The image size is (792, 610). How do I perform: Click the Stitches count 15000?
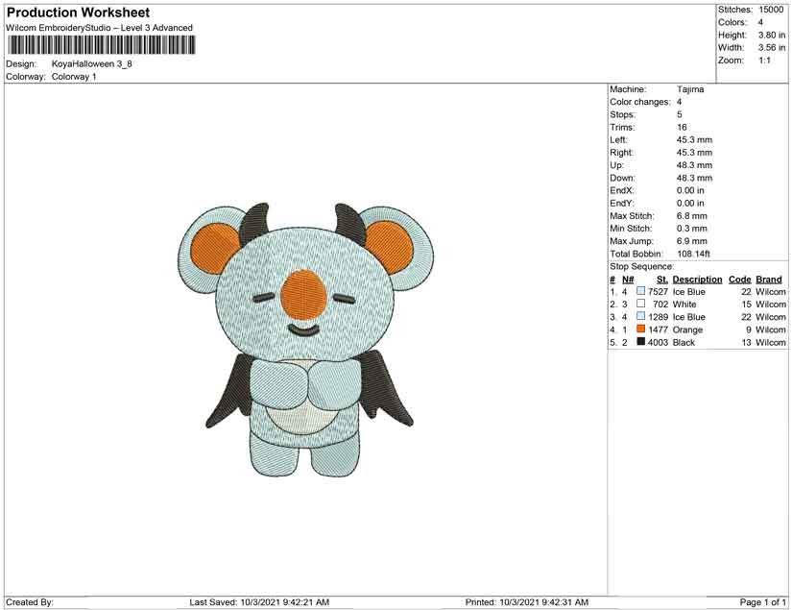coord(771,10)
